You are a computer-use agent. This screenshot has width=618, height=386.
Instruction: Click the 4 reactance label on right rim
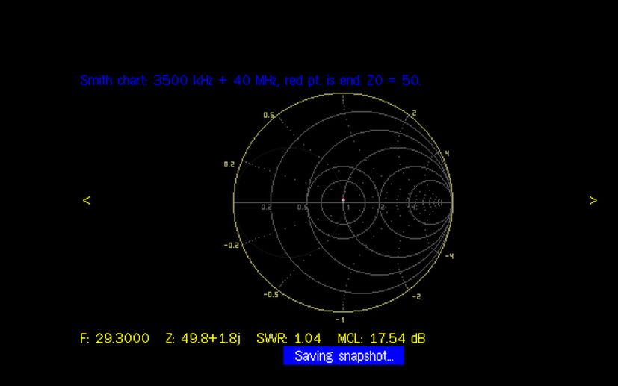coord(448,154)
